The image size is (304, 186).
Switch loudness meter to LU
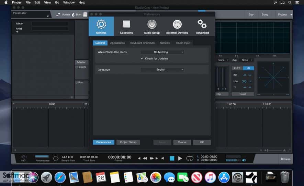pyautogui.click(x=248, y=68)
